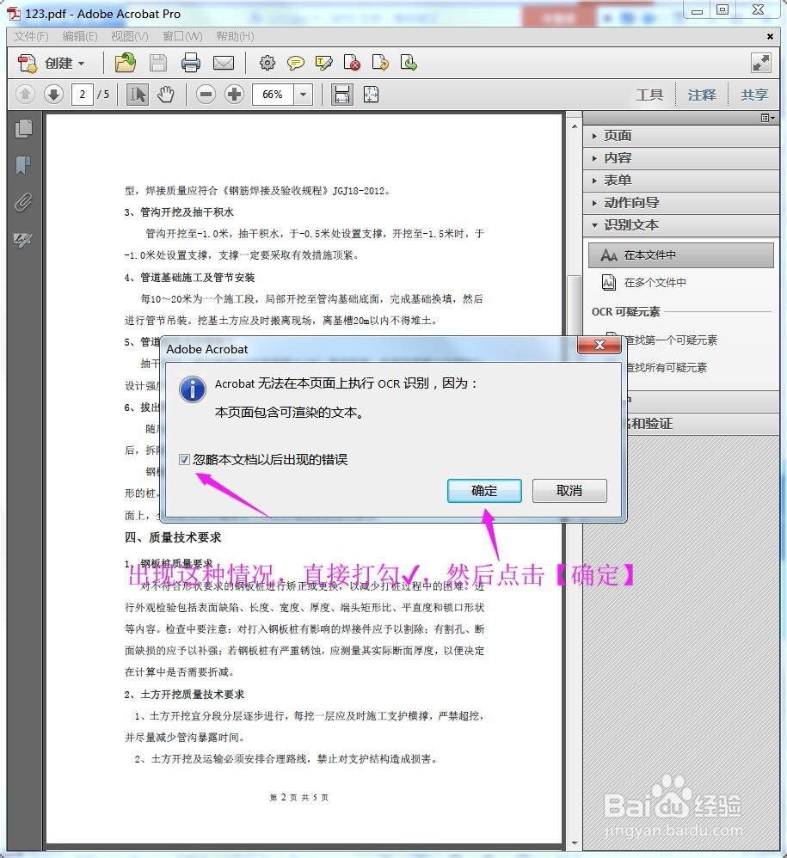
Task: Go to next page arrow
Action: coord(53,95)
